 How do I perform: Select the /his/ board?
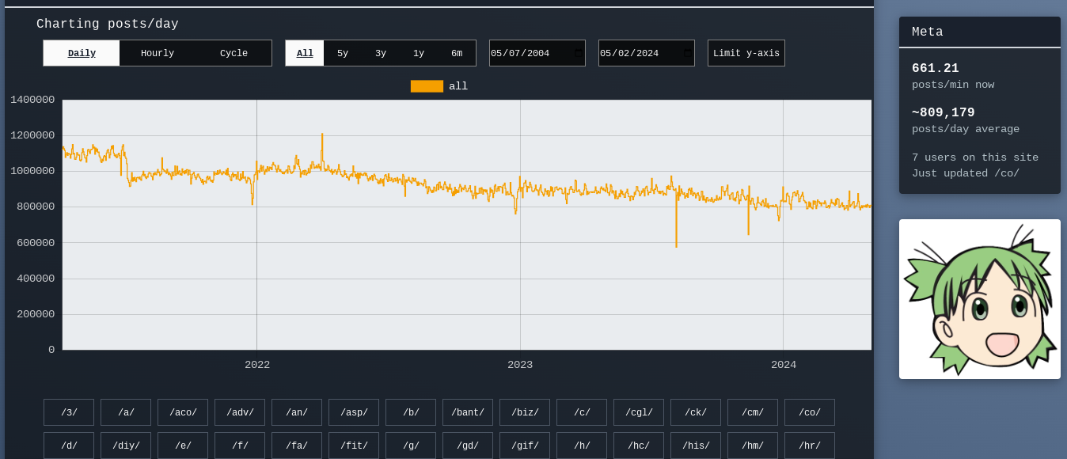point(696,446)
